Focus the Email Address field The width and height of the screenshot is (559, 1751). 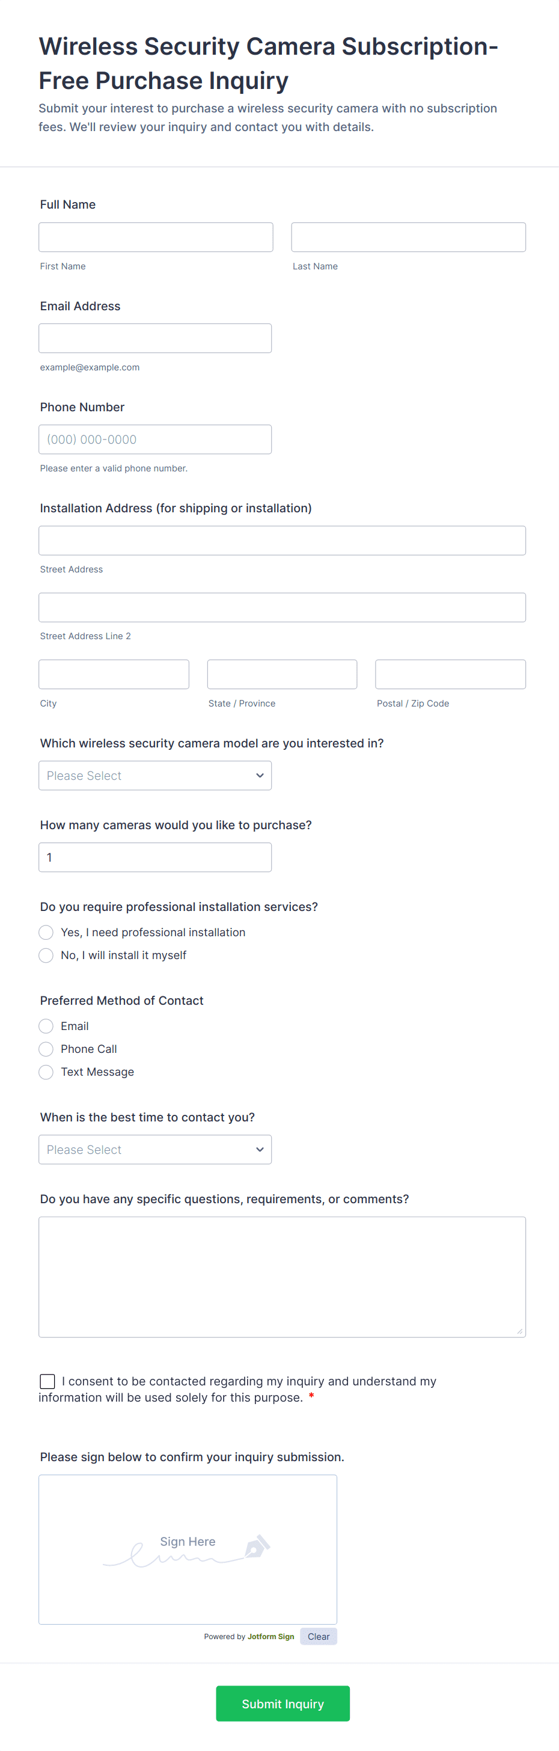pyautogui.click(x=155, y=339)
